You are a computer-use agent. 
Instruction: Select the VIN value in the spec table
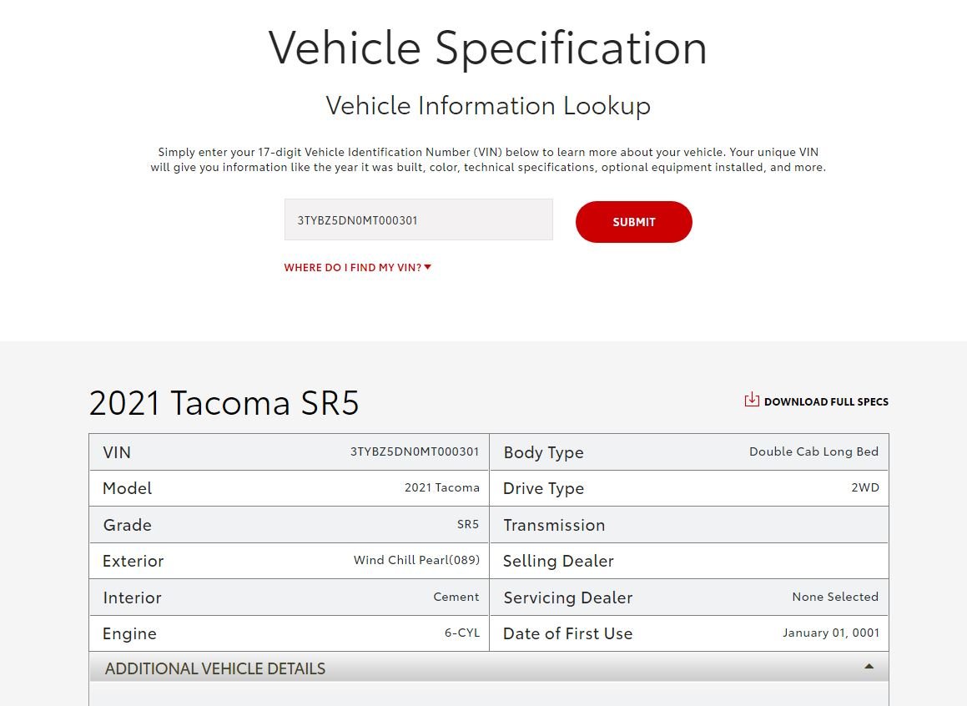coord(415,451)
